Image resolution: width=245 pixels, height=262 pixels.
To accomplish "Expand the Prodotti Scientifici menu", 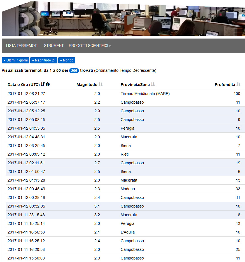I will (x=90, y=46).
